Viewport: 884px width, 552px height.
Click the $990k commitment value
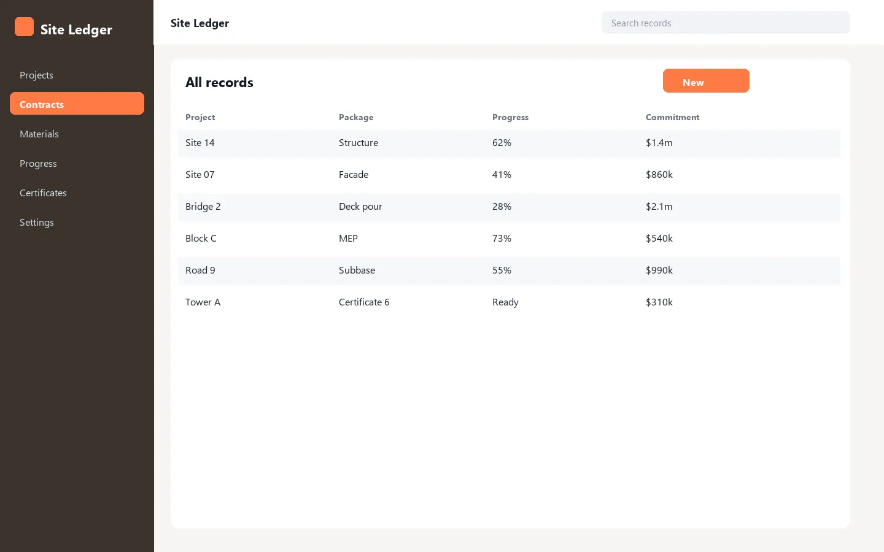(659, 270)
